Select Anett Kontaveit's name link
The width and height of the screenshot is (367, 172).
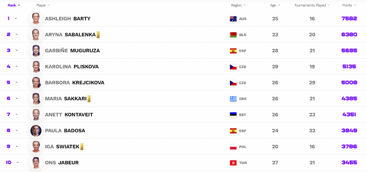[x=69, y=115]
